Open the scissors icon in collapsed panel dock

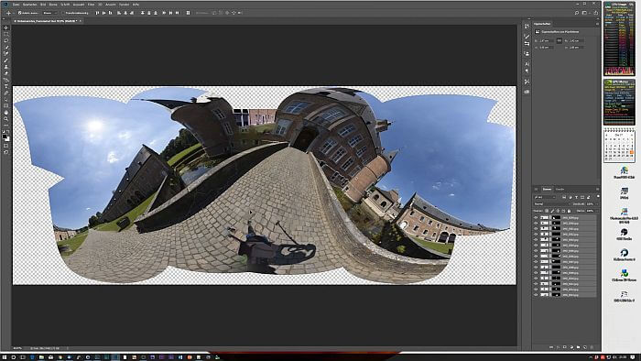pos(527,82)
